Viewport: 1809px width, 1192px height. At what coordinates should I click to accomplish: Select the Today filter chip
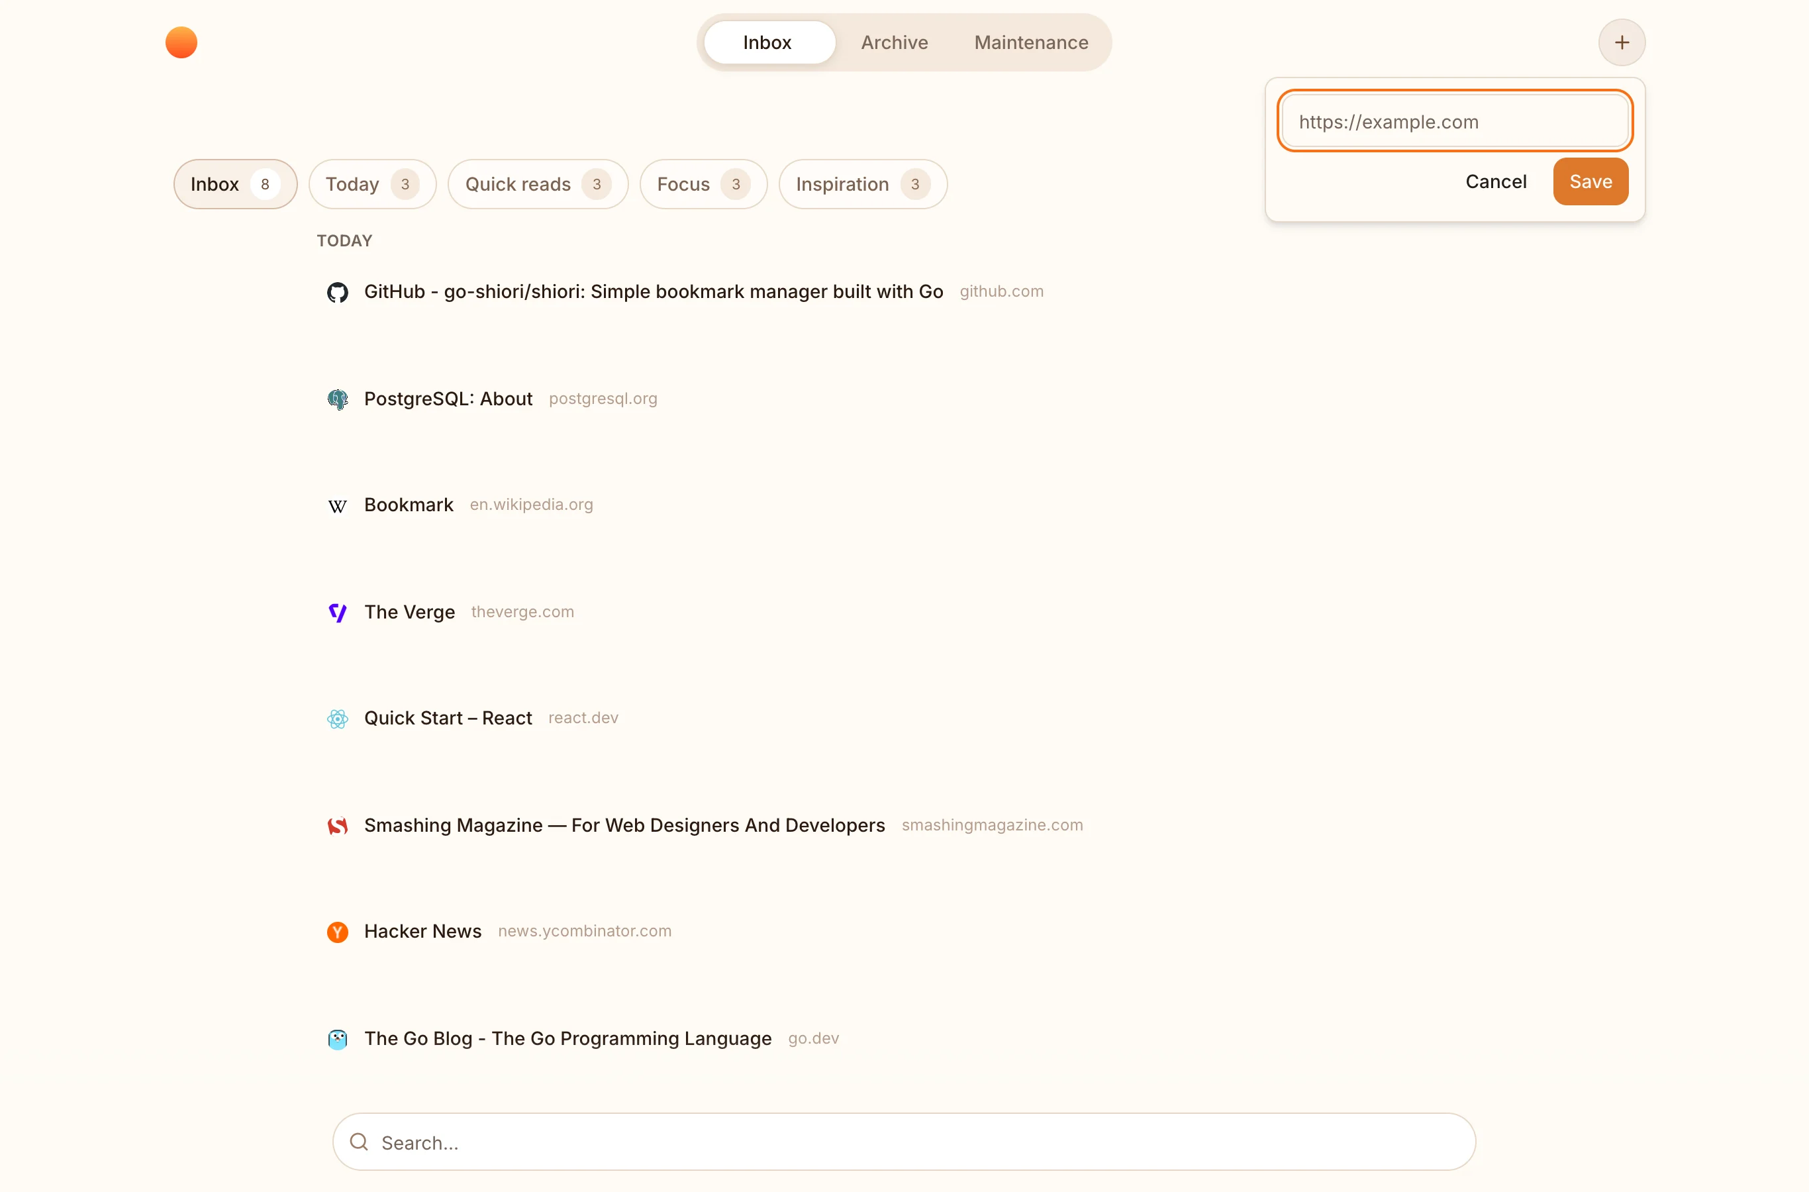click(x=372, y=184)
